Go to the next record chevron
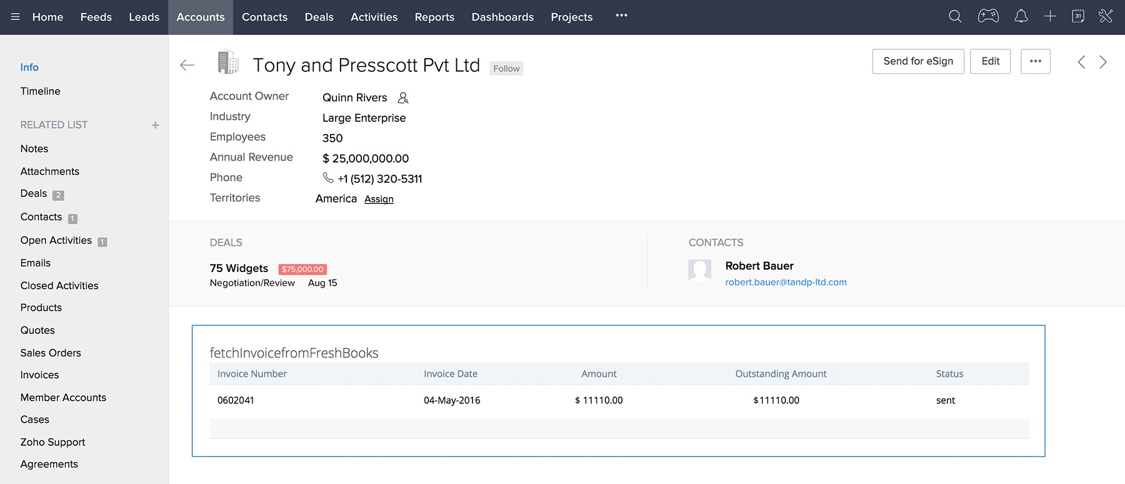Screen dimensions: 1125x484 (x=1103, y=62)
